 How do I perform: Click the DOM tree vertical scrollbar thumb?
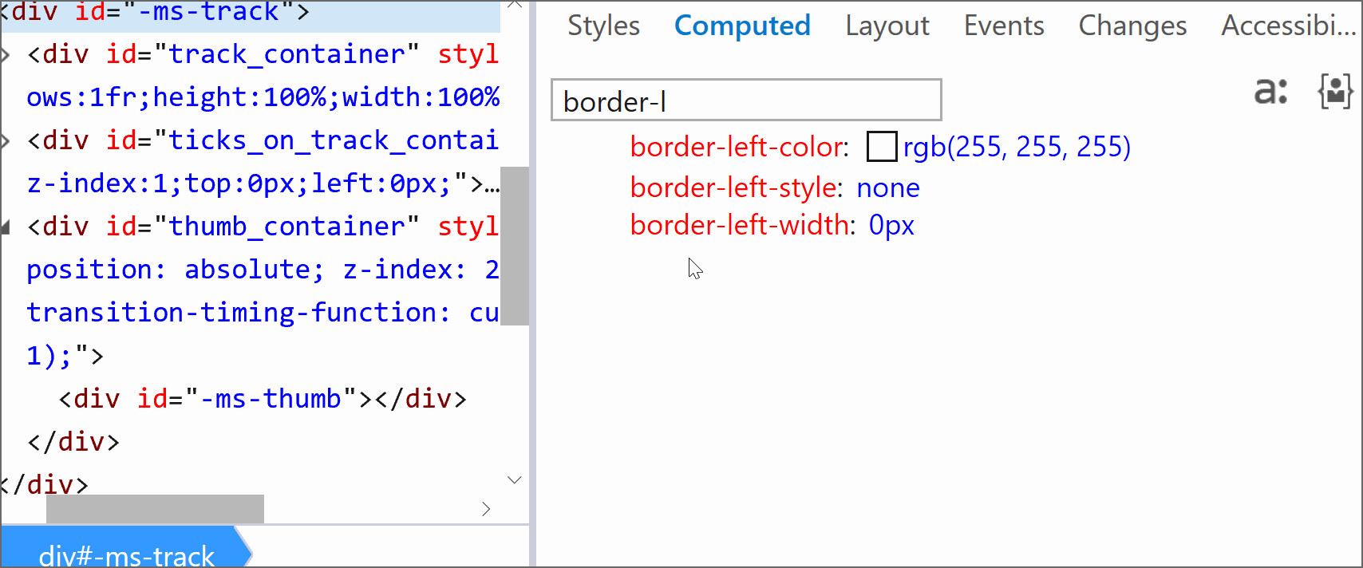(515, 246)
